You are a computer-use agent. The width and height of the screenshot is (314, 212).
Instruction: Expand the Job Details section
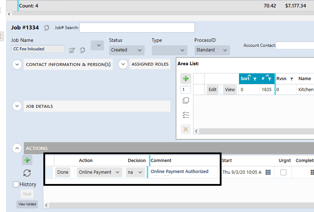[x=17, y=106]
